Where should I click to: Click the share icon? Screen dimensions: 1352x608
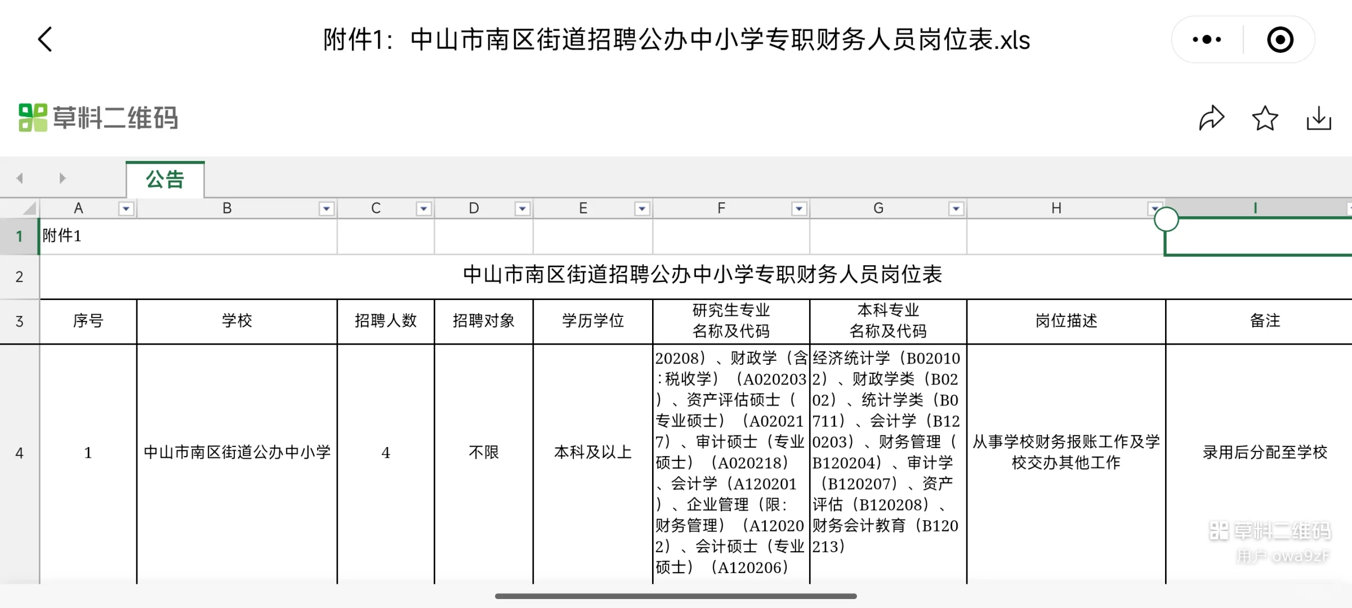click(x=1212, y=118)
